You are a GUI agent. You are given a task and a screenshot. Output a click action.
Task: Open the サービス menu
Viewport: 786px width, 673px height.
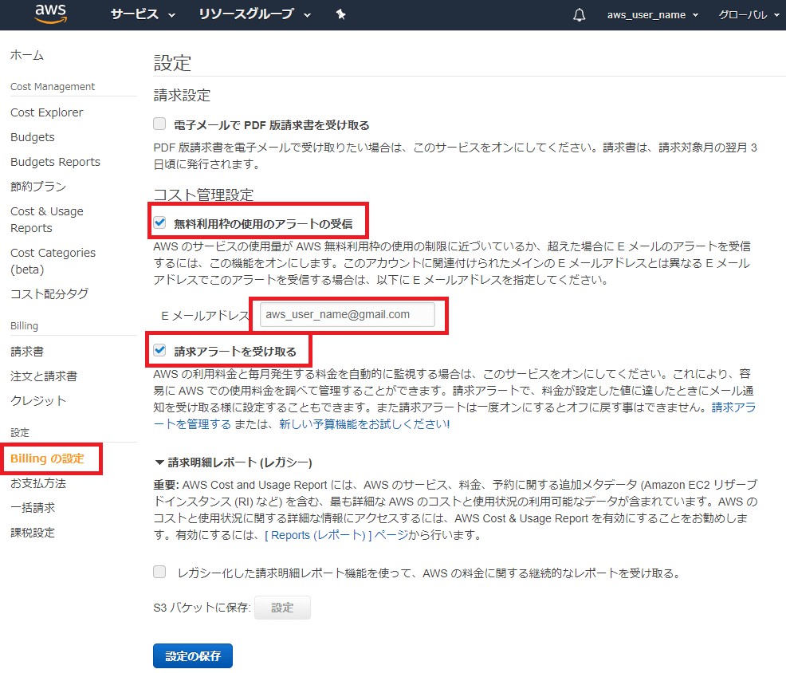coord(143,14)
